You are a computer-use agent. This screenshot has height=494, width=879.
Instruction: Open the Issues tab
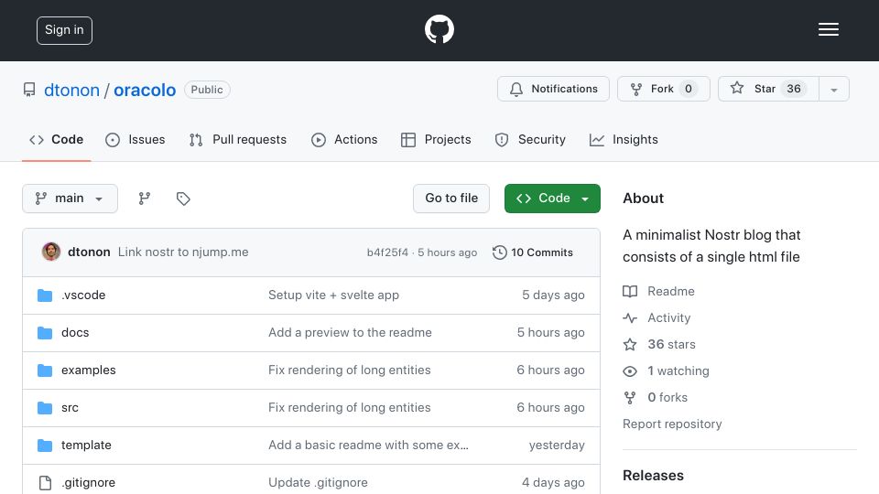click(x=136, y=139)
